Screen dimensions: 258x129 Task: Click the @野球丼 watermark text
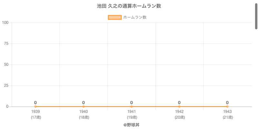click(x=131, y=124)
